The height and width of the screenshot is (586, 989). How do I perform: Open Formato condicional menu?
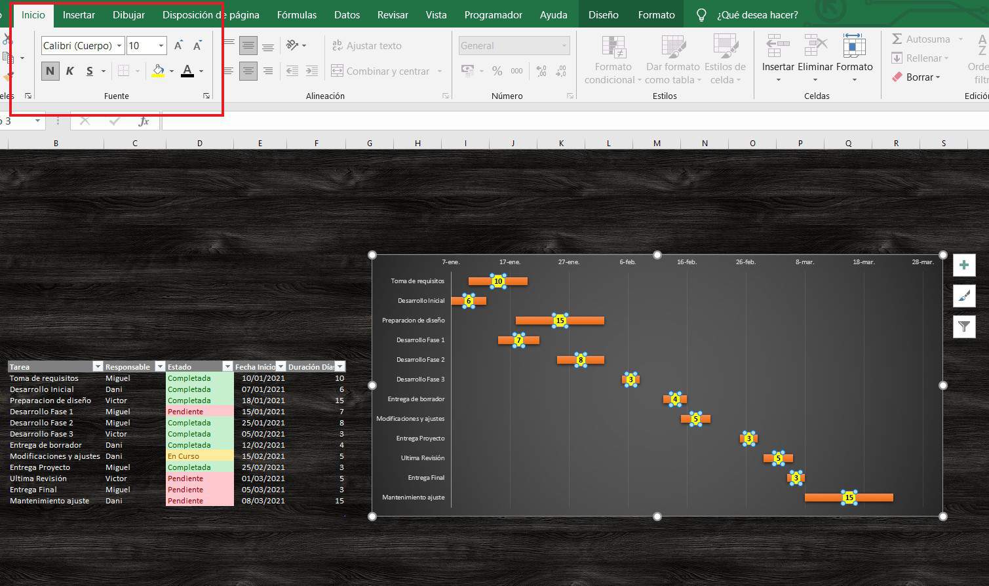pos(613,60)
